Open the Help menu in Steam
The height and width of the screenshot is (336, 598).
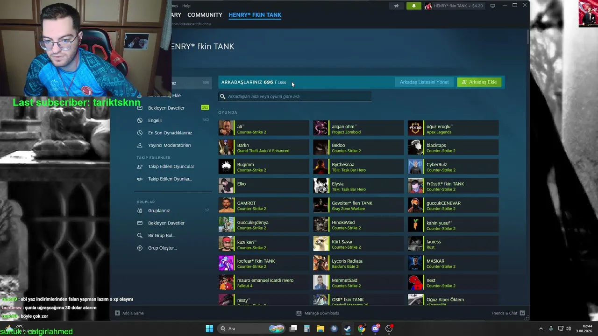point(186,6)
